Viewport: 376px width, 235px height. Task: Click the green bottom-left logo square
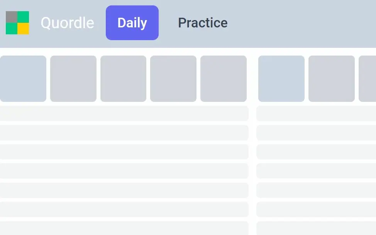(x=12, y=29)
